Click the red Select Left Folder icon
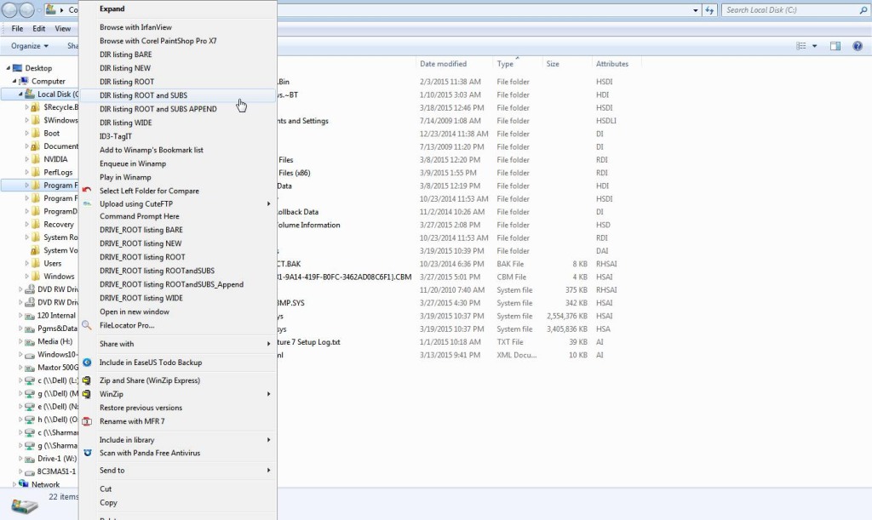Image resolution: width=872 pixels, height=520 pixels. click(86, 190)
